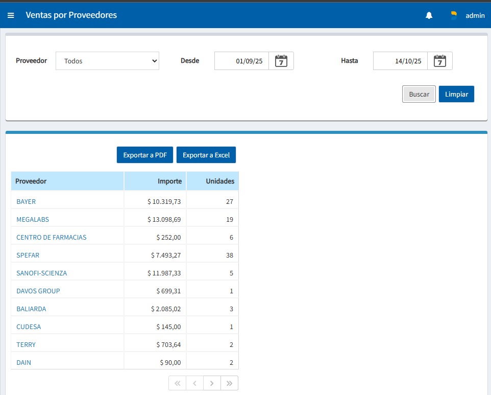The image size is (491, 395).
Task: Click the notification bell icon
Action: [x=429, y=15]
